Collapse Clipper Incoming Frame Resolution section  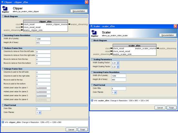tap(3, 35)
